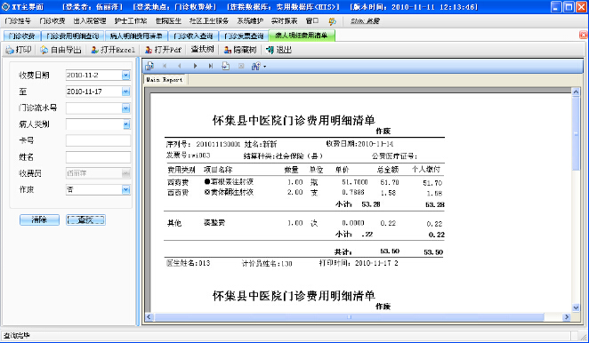589x343 pixels.
Task: Click the 退出 exit toolbar button
Action: 278,50
